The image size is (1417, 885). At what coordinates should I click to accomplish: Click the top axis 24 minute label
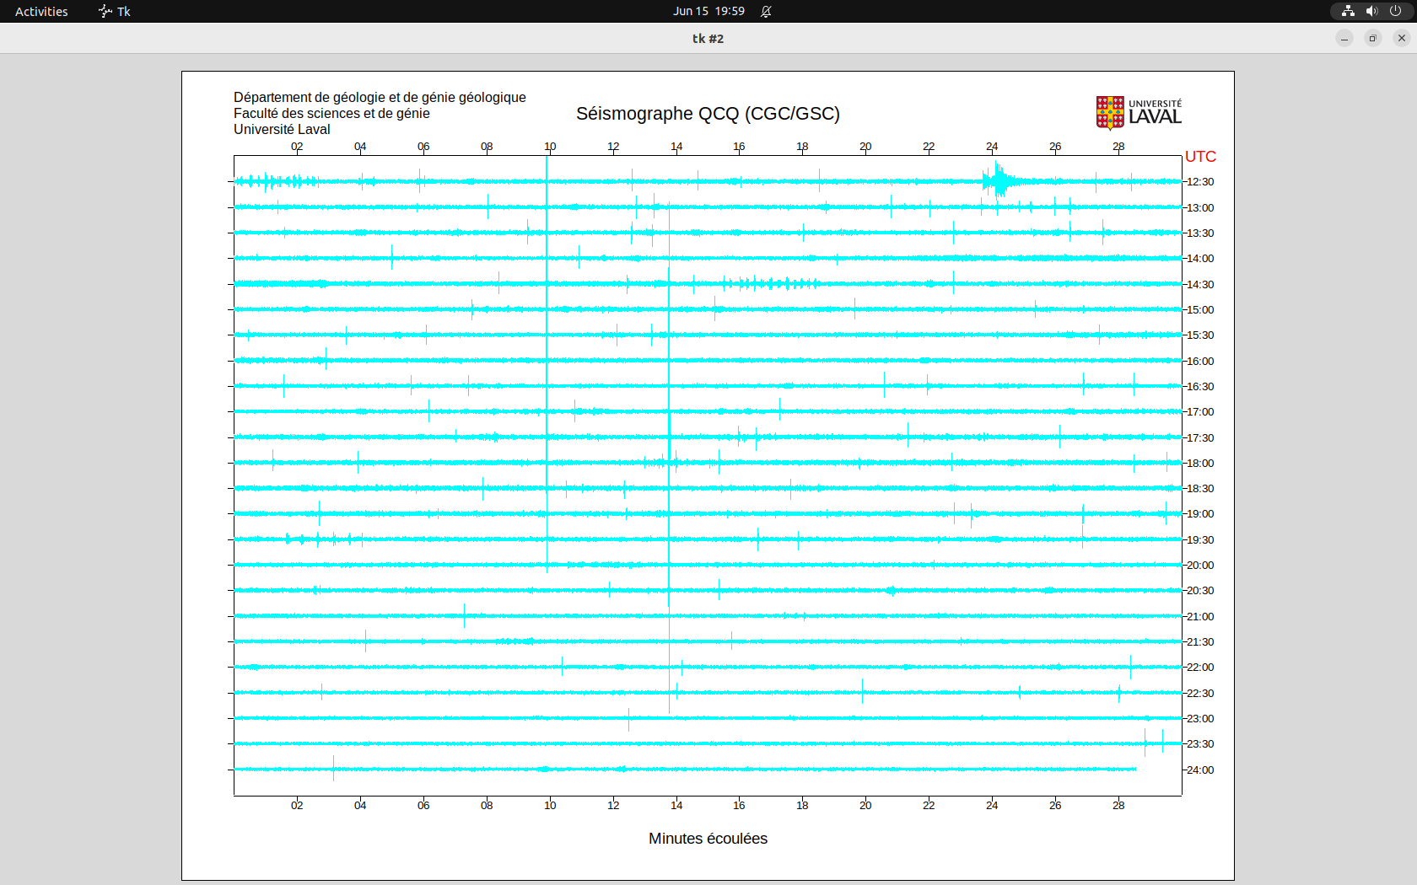(992, 147)
